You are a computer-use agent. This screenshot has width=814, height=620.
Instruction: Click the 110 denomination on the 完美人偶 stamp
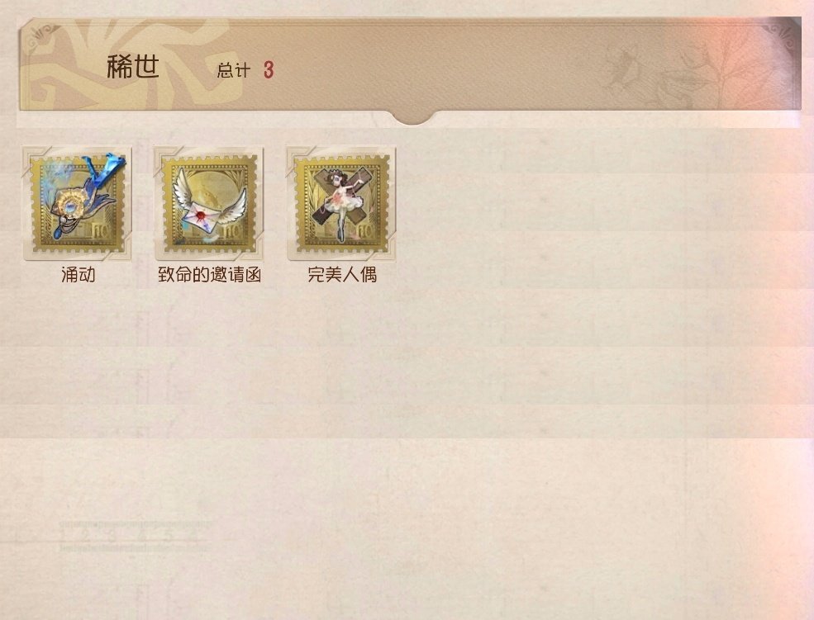365,232
